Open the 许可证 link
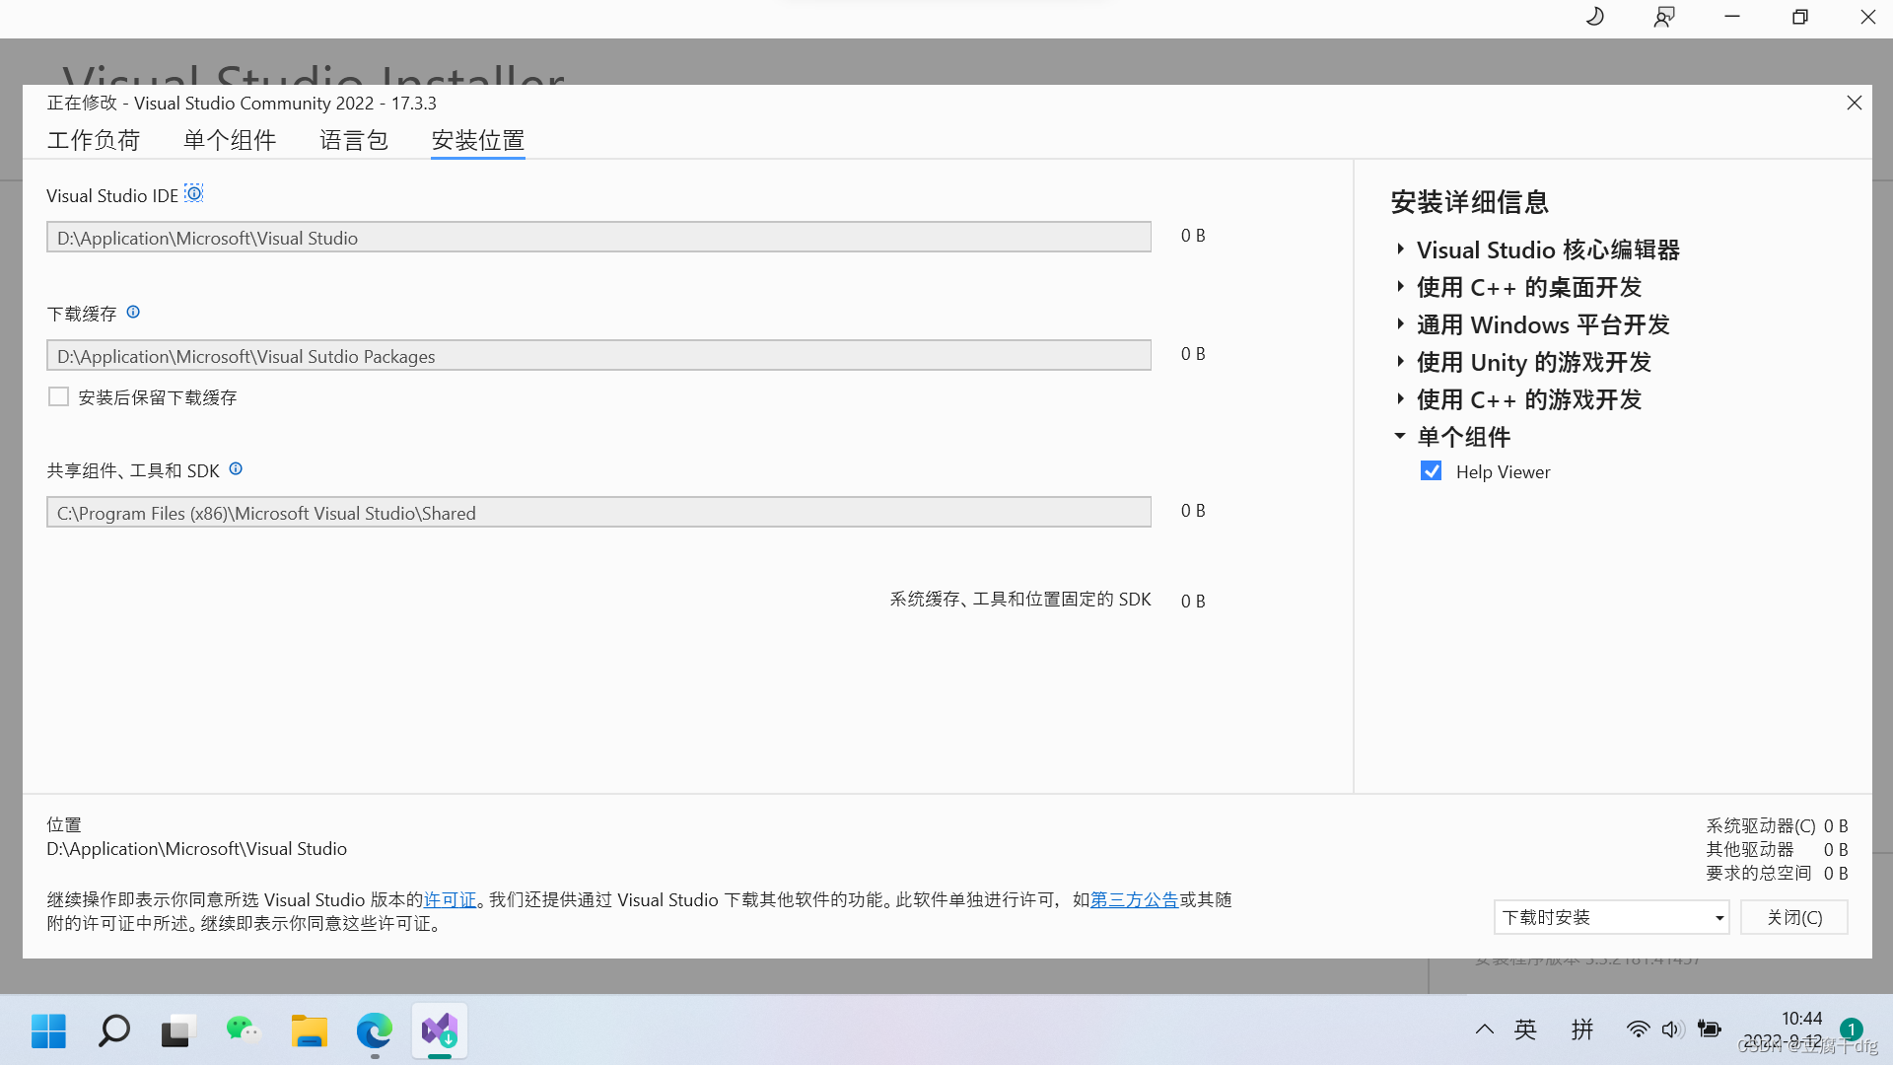 [x=449, y=899]
